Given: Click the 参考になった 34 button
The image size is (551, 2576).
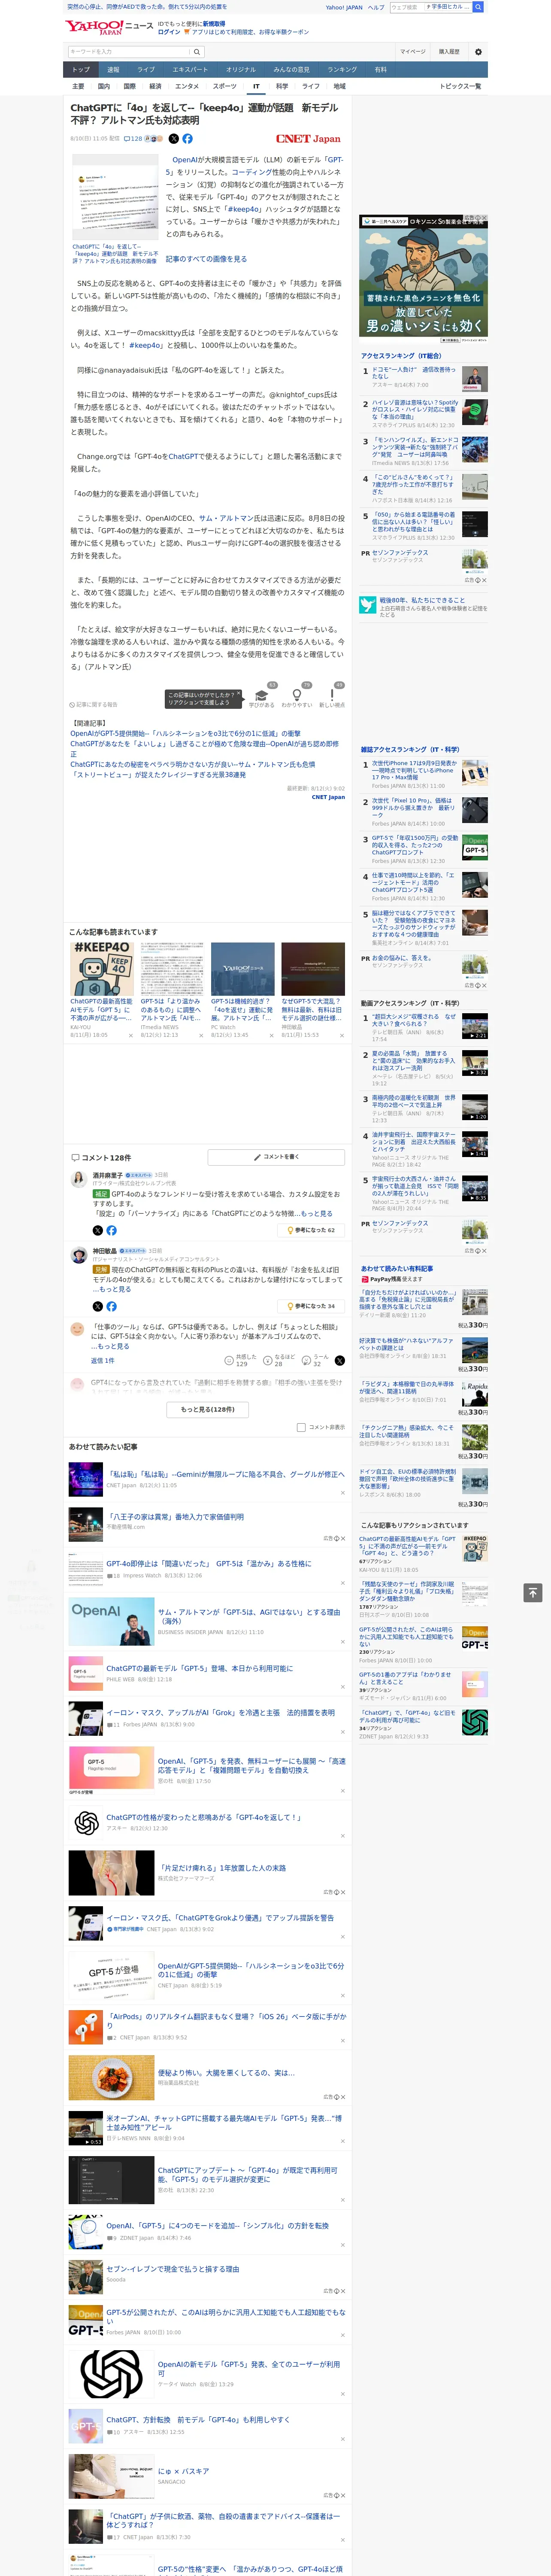Looking at the screenshot, I should pos(311,1306).
